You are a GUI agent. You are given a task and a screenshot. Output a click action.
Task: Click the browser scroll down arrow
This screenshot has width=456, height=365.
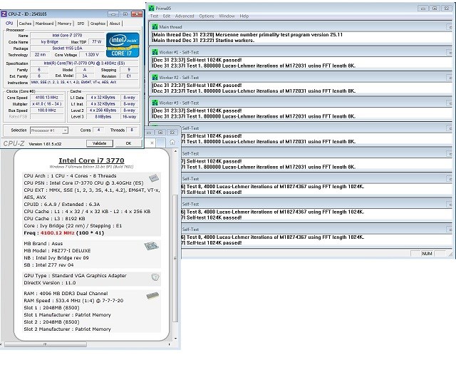tap(175, 339)
